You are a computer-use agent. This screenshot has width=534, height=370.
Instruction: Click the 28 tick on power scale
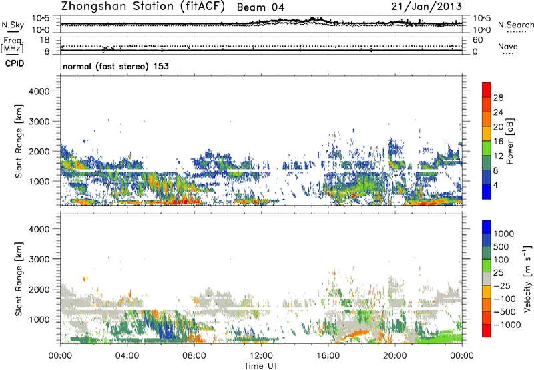point(498,98)
